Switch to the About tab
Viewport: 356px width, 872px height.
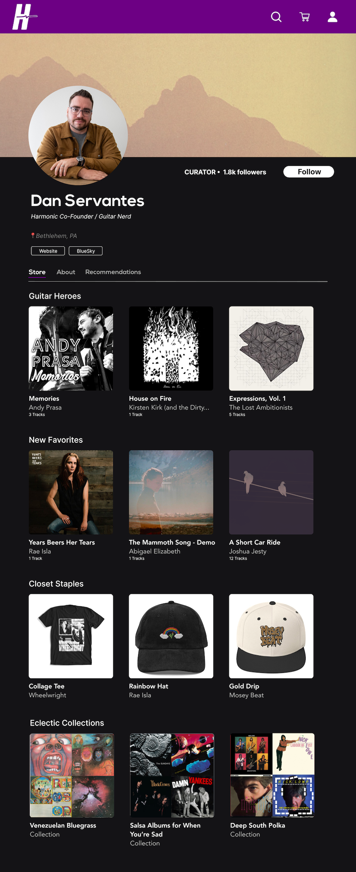(66, 272)
